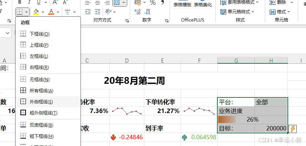Click the wén phonetic guide icon
The width and height of the screenshot is (306, 146).
68,12
